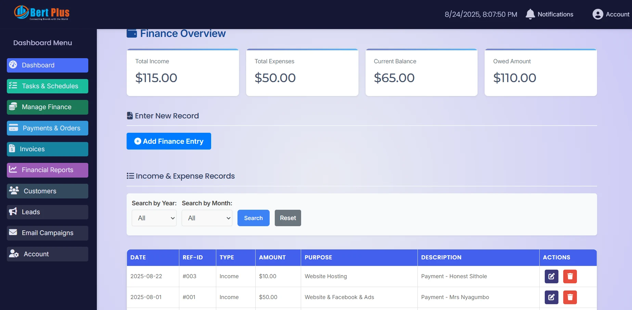Edit the Honest Sithole payment record
Viewport: 632px width, 310px height.
pyautogui.click(x=551, y=276)
